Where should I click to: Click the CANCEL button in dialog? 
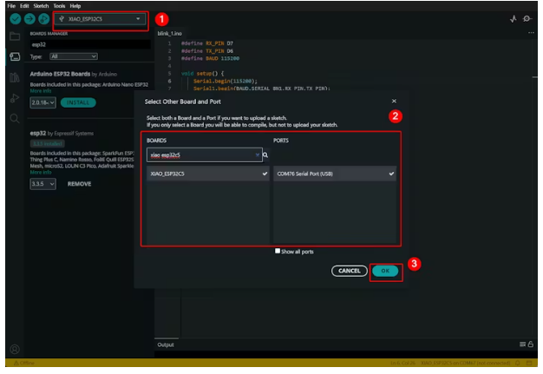pos(349,272)
